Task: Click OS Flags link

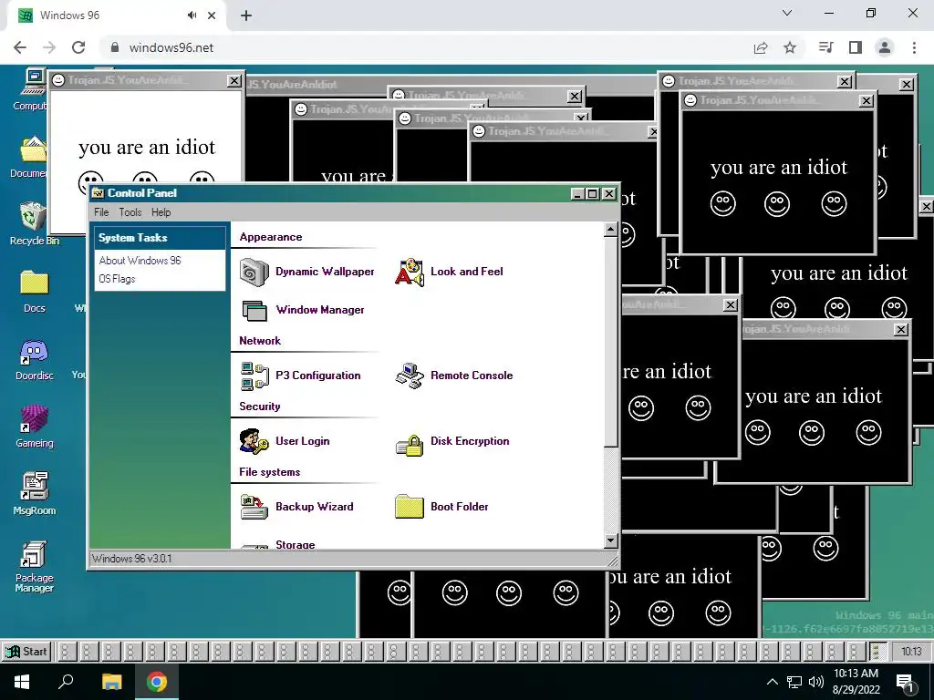Action: [x=117, y=279]
